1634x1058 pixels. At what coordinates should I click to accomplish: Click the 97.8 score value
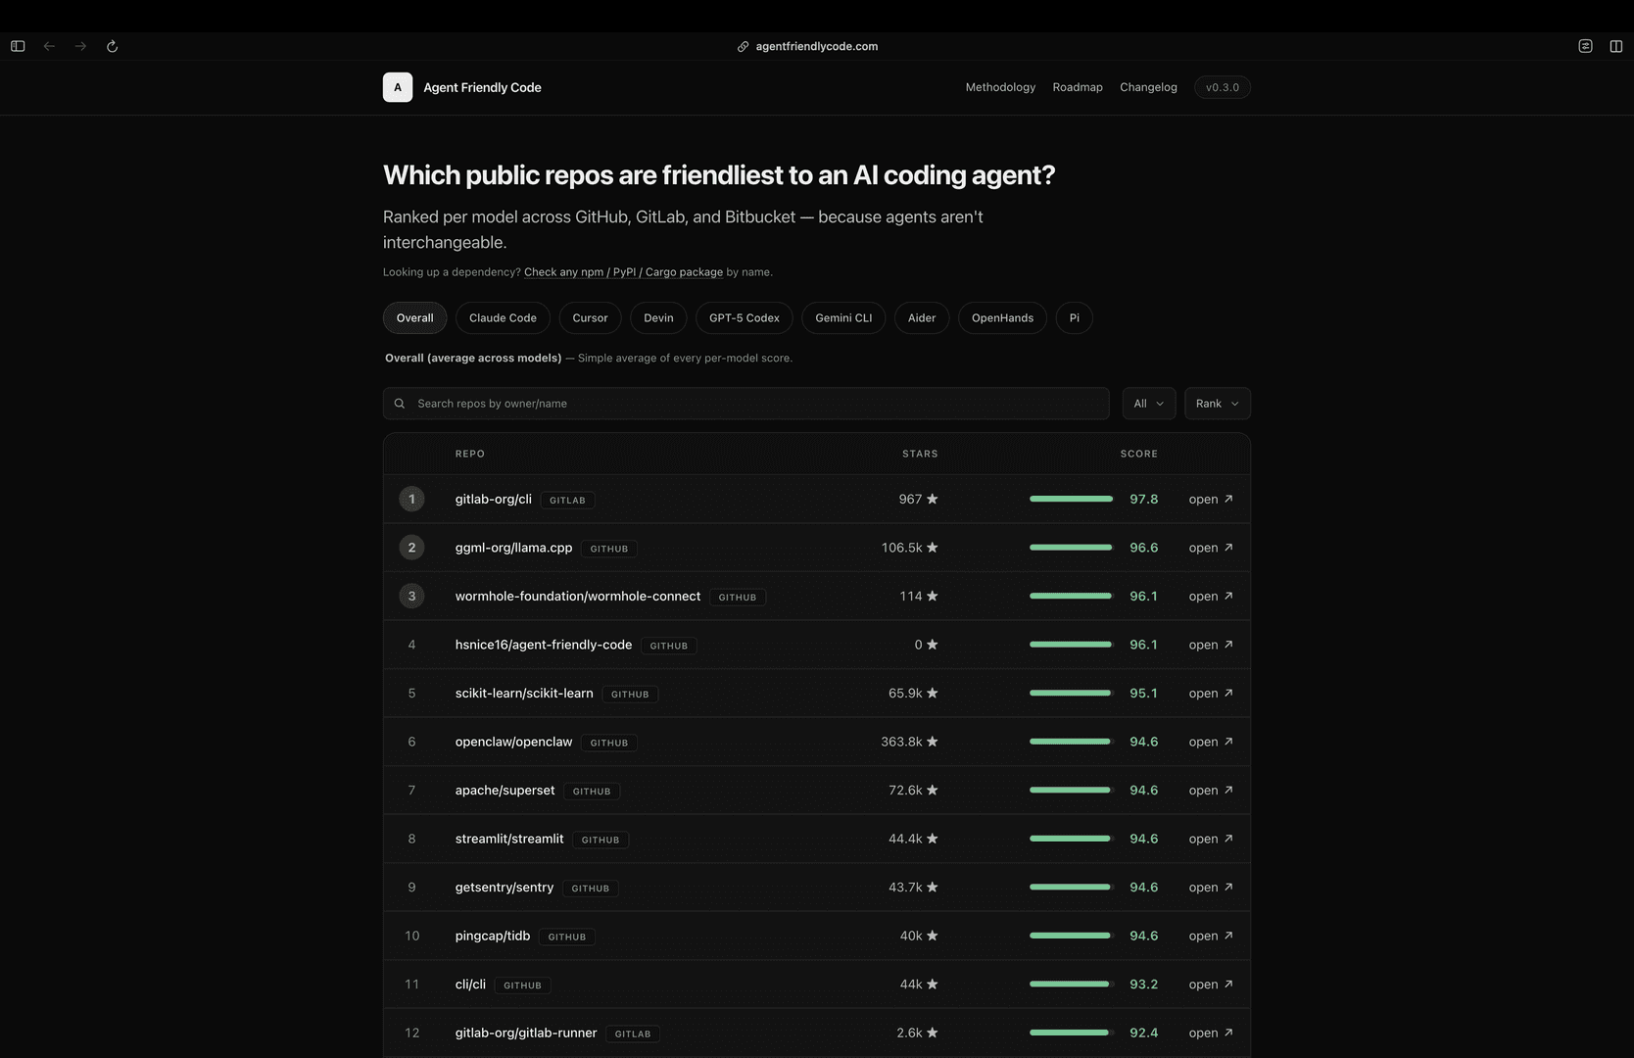click(1143, 499)
